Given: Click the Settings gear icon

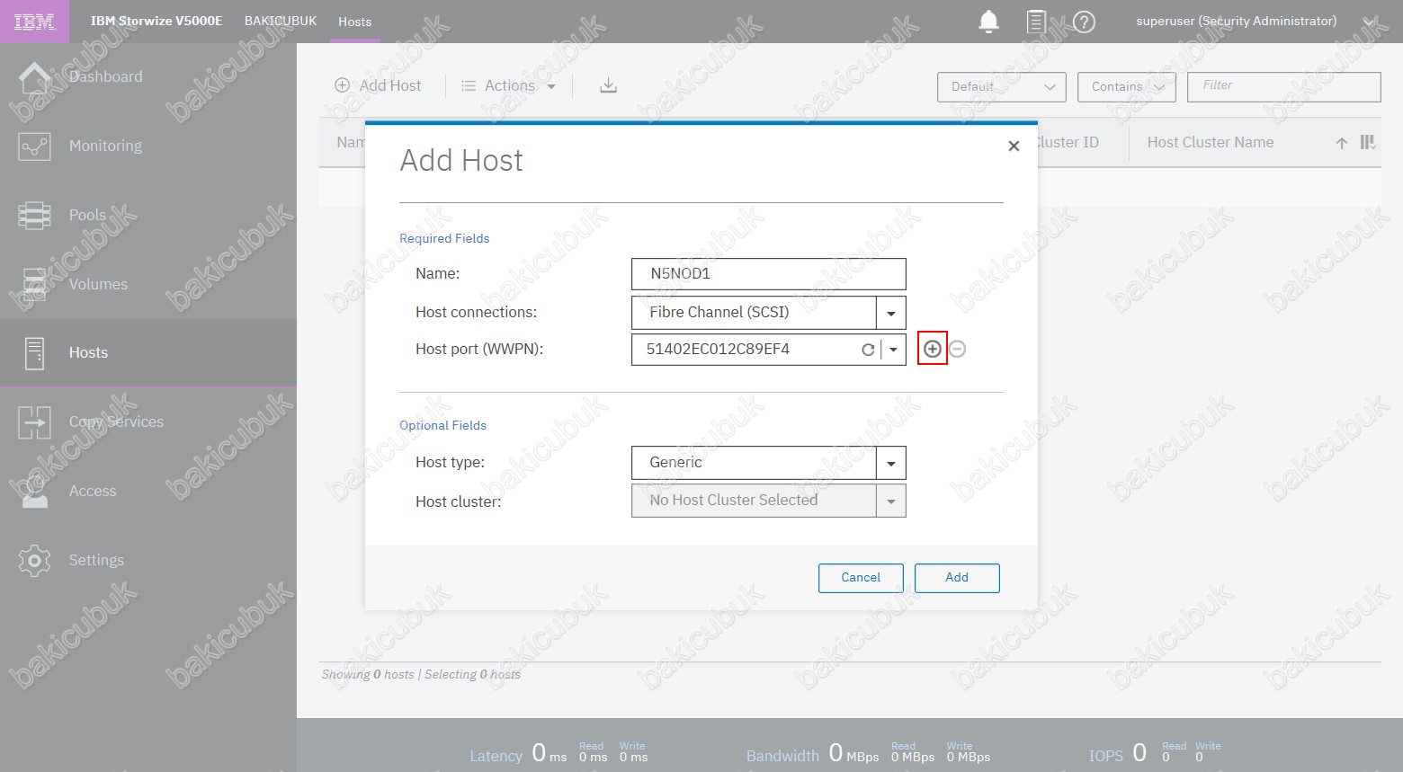Looking at the screenshot, I should tap(34, 560).
